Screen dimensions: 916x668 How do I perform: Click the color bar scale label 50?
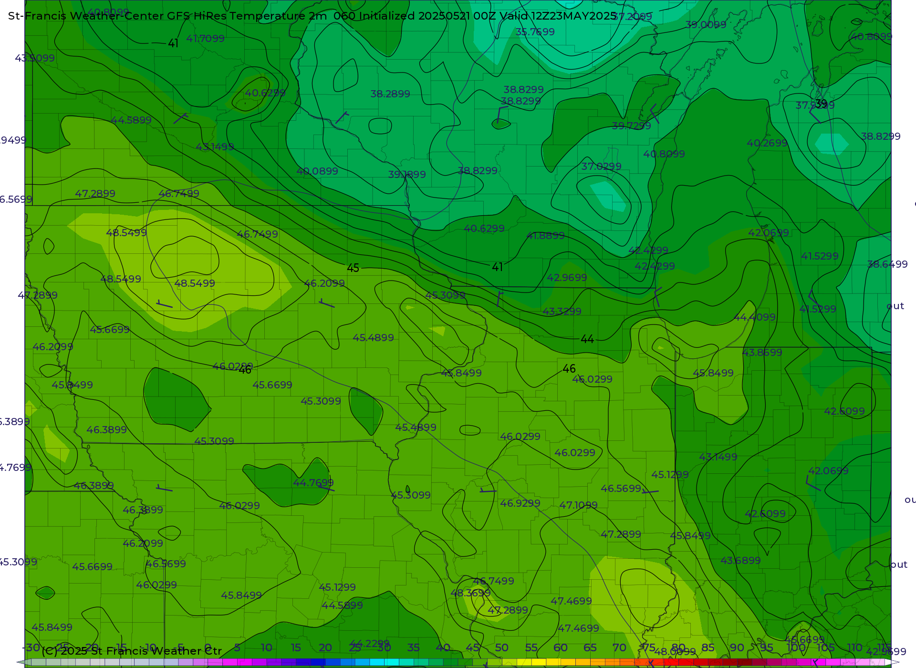tap(501, 648)
